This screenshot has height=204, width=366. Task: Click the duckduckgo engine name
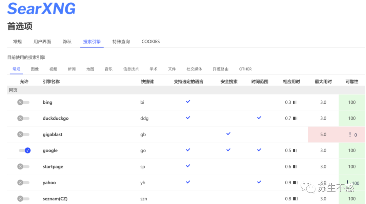pyautogui.click(x=56, y=118)
